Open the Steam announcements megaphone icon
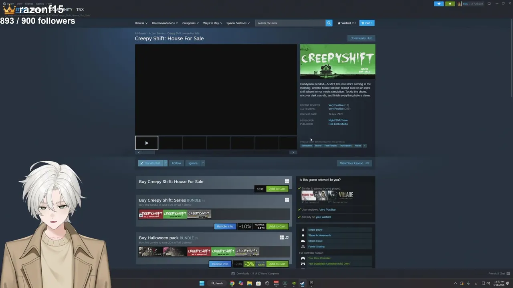513x288 pixels. point(439,4)
